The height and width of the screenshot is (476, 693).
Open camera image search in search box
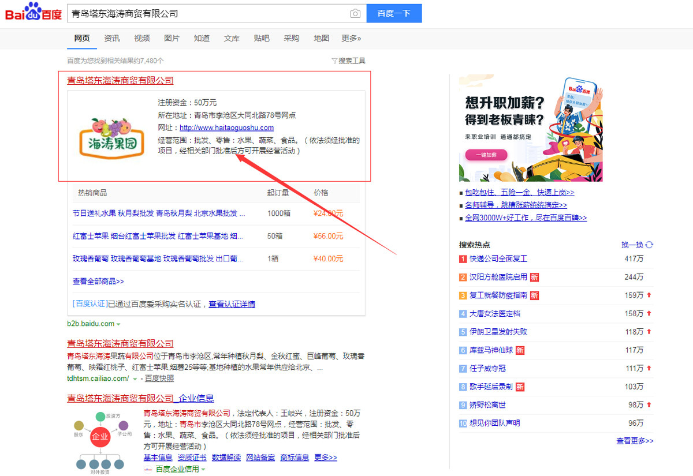pos(355,13)
